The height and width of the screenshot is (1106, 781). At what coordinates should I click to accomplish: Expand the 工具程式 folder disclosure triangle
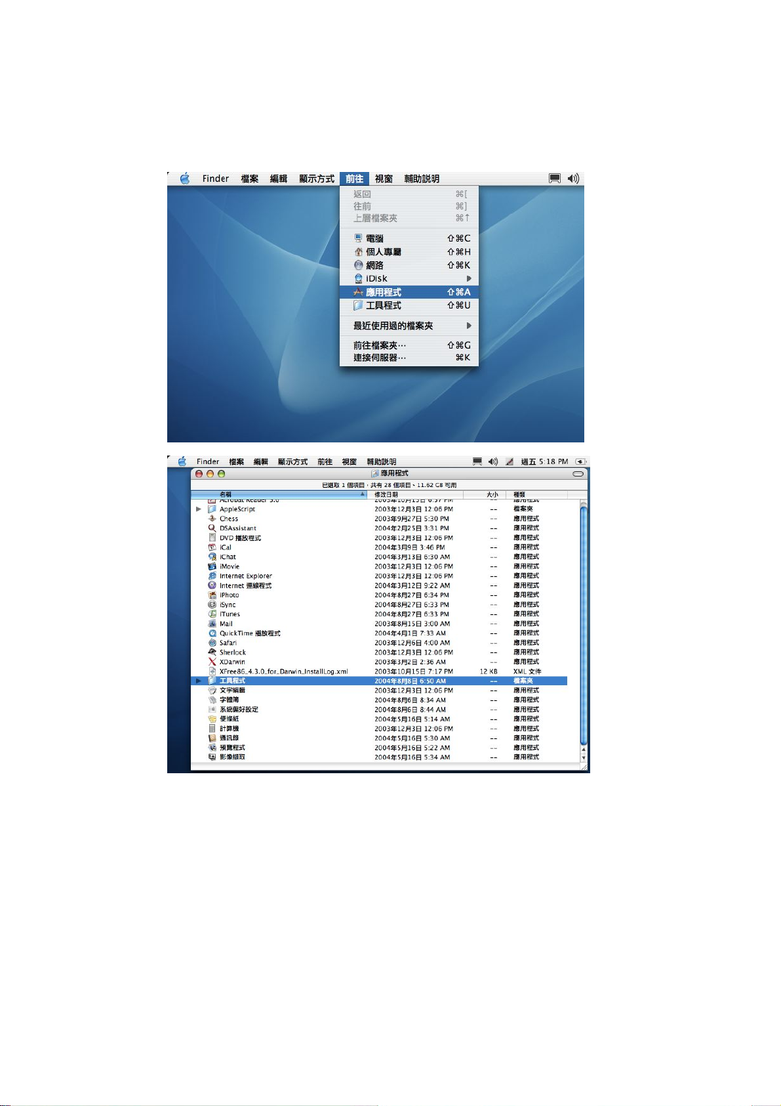[x=199, y=681]
